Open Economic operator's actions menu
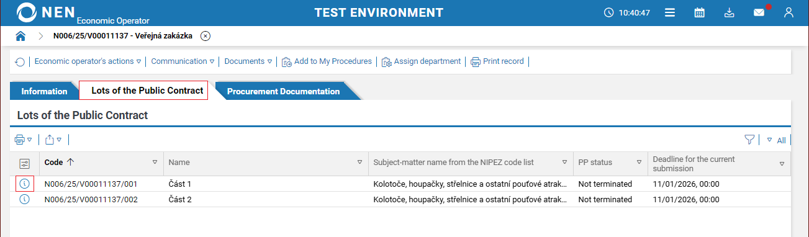This screenshot has height=237, width=809. (x=88, y=61)
